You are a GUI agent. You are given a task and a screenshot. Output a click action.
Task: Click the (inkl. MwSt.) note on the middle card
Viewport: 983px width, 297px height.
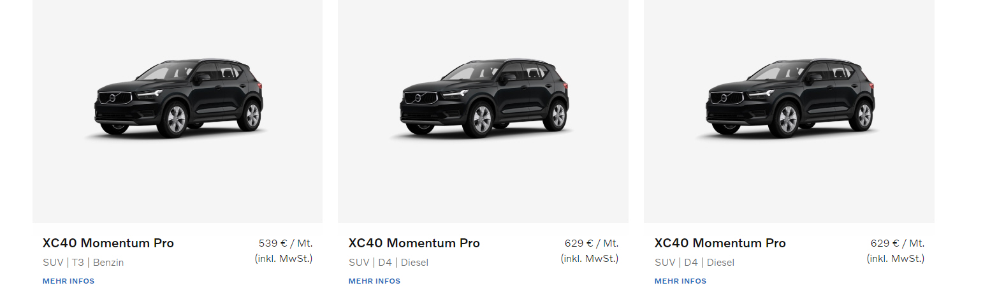tap(590, 258)
